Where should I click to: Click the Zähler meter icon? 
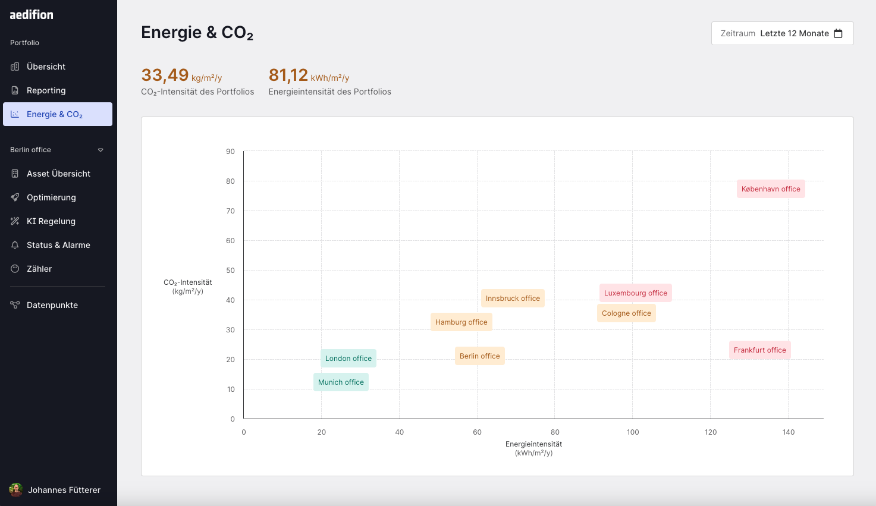coord(15,269)
